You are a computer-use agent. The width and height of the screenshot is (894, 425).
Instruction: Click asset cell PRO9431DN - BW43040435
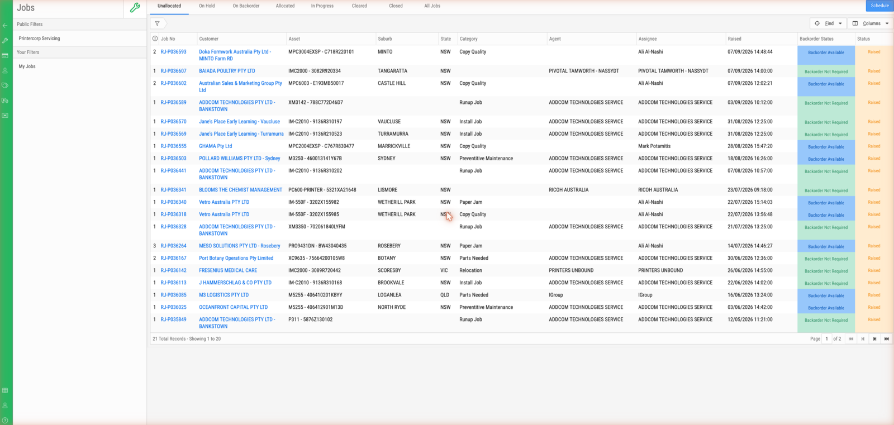(x=317, y=246)
